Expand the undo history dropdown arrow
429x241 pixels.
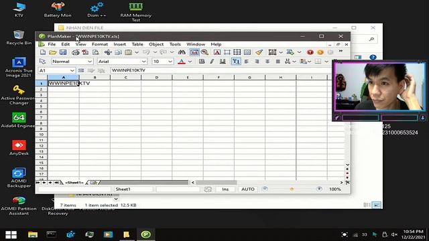pyautogui.click(x=155, y=52)
